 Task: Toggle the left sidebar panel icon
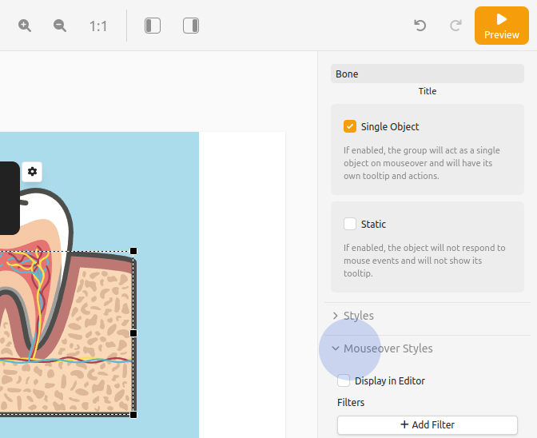pyautogui.click(x=153, y=26)
